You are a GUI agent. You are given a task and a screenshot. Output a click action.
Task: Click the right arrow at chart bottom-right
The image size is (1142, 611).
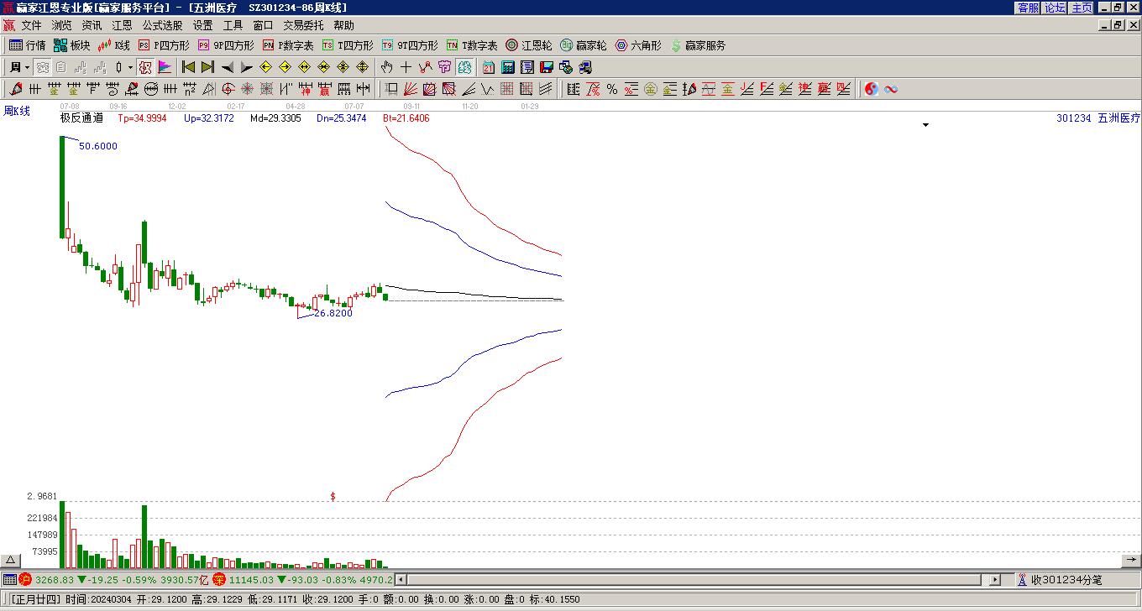point(1131,561)
